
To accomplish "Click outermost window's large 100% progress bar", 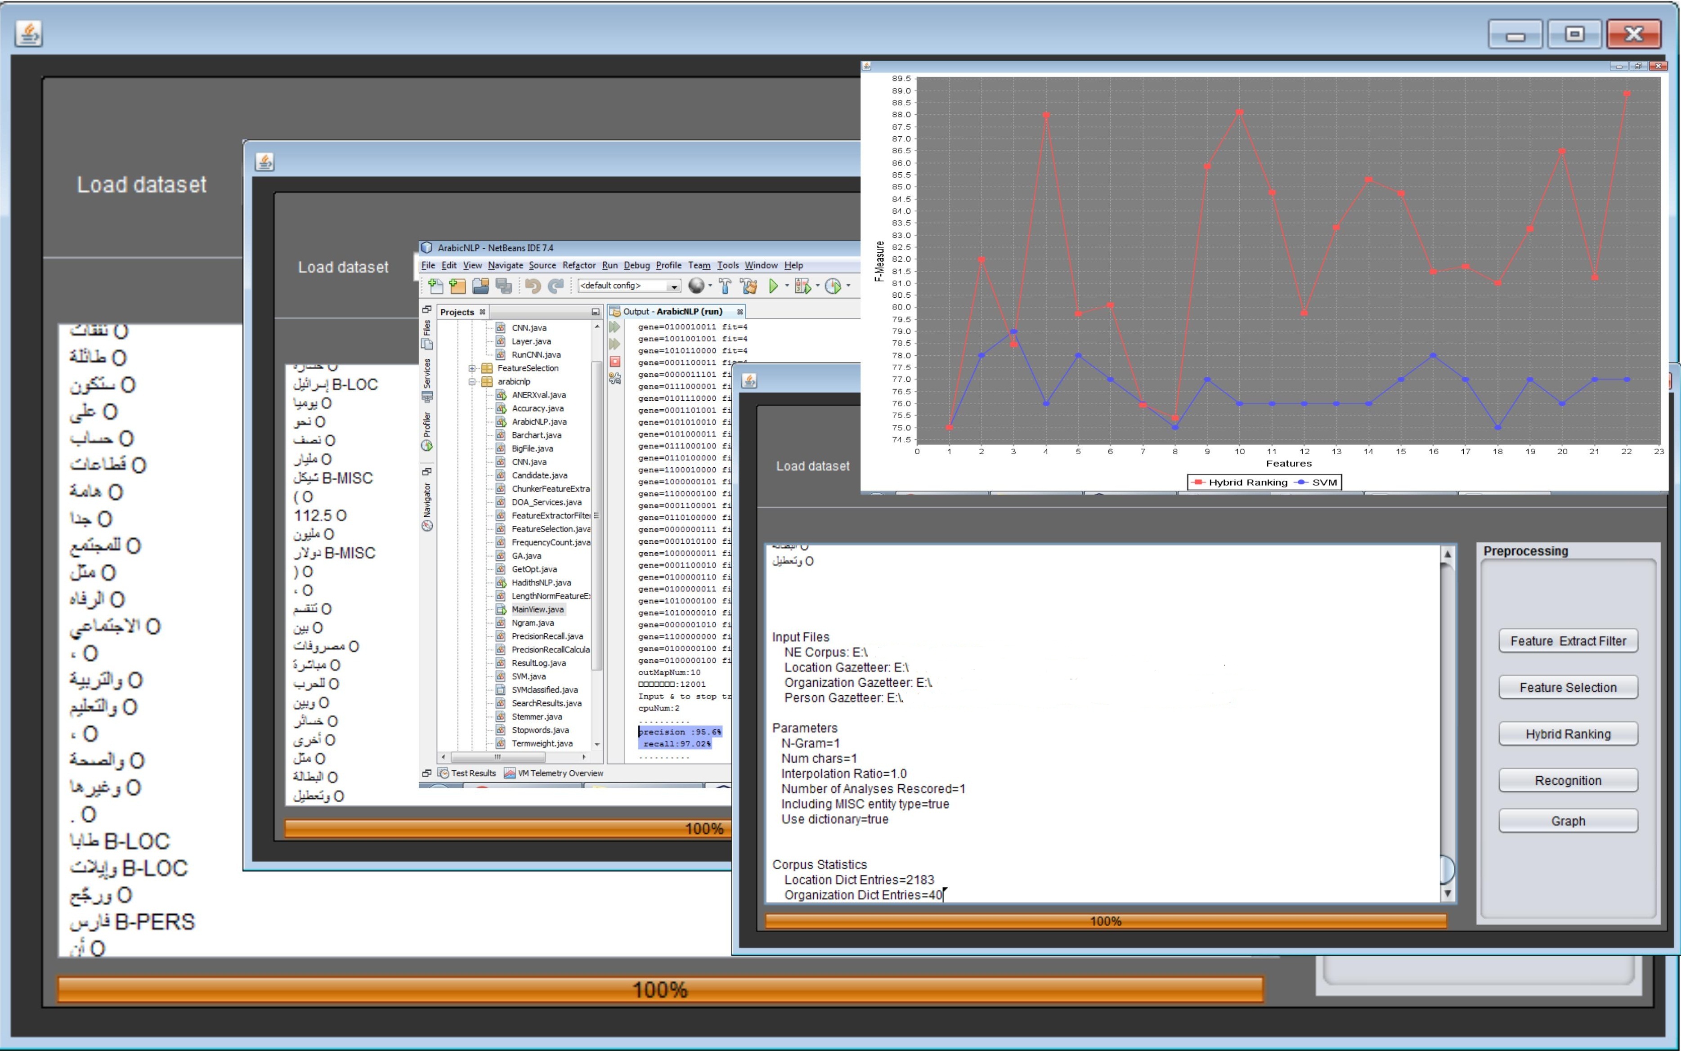I will pyautogui.click(x=660, y=990).
